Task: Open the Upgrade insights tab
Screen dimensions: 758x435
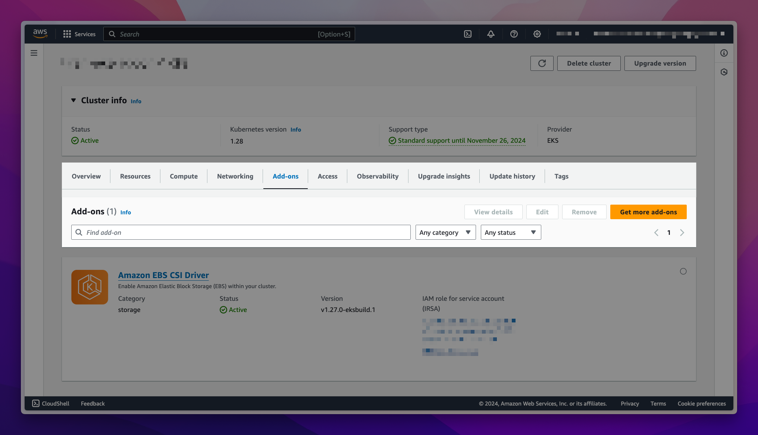Action: tap(444, 176)
